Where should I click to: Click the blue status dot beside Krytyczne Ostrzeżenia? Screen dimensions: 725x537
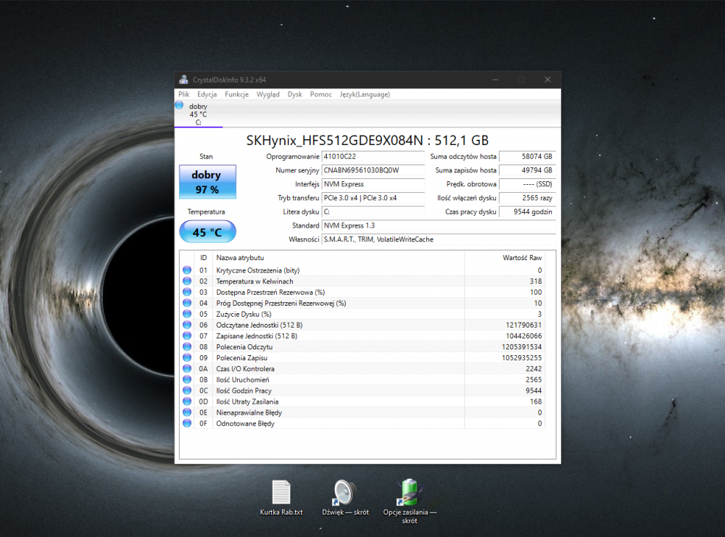tap(187, 270)
